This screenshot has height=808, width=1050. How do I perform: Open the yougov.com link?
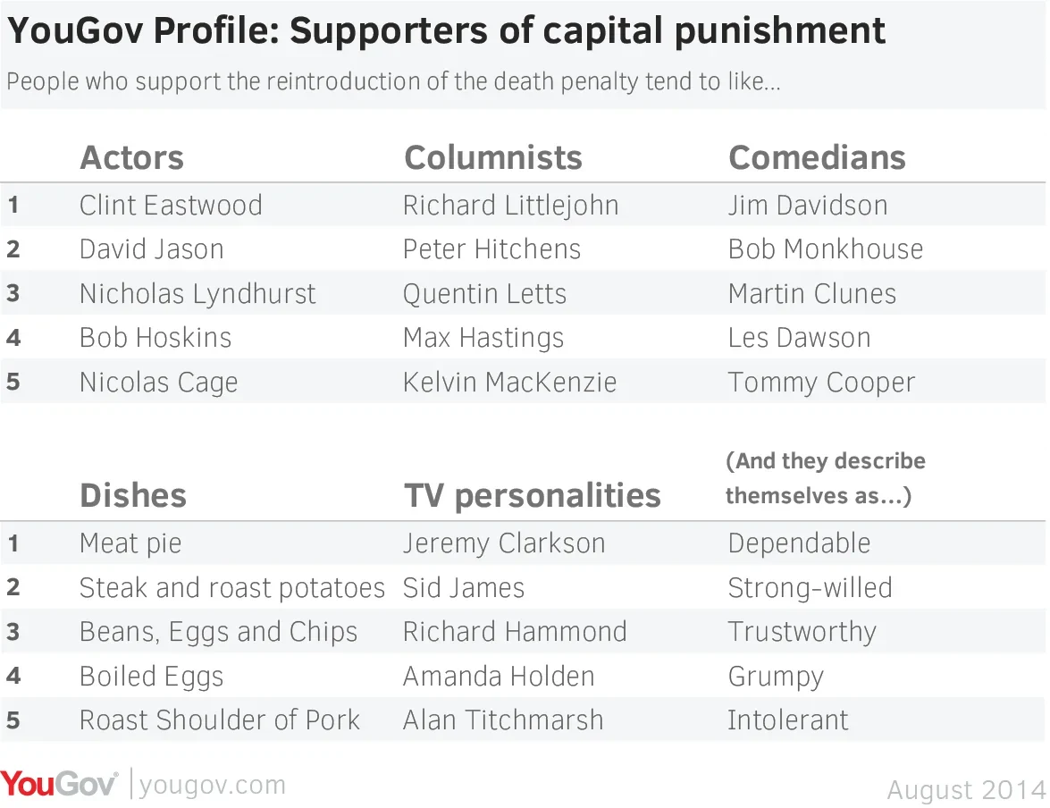click(213, 785)
